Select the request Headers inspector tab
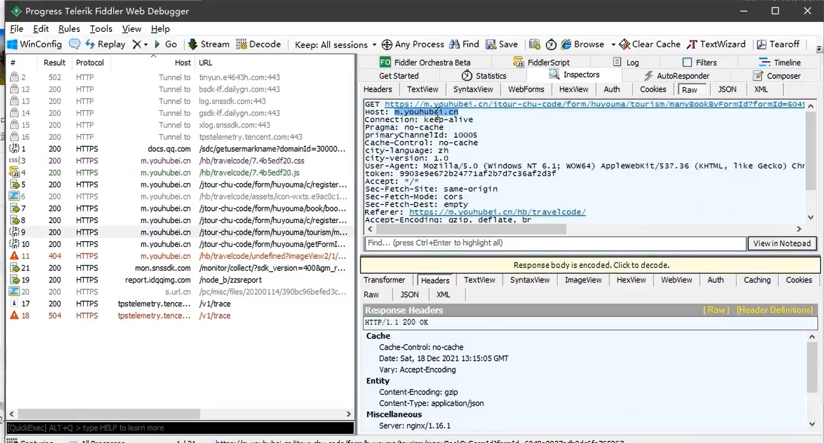This screenshot has height=443, width=824. [x=378, y=89]
